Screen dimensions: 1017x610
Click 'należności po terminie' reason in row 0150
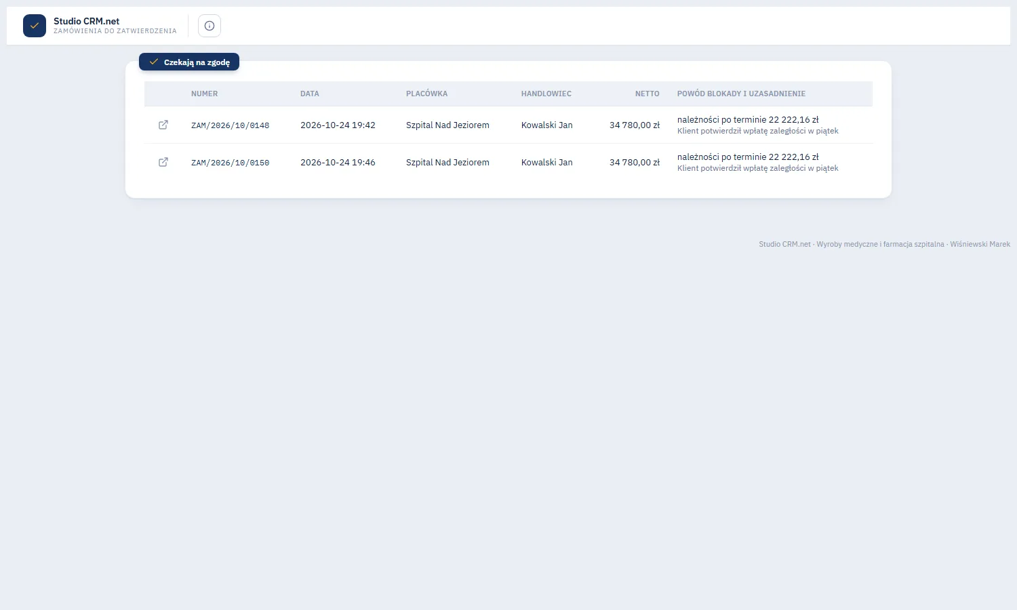tap(748, 157)
